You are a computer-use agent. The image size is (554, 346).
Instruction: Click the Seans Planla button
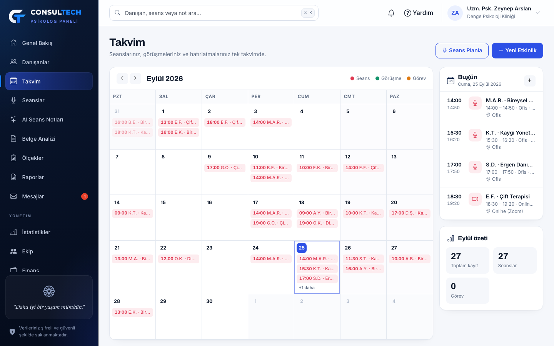462,50
